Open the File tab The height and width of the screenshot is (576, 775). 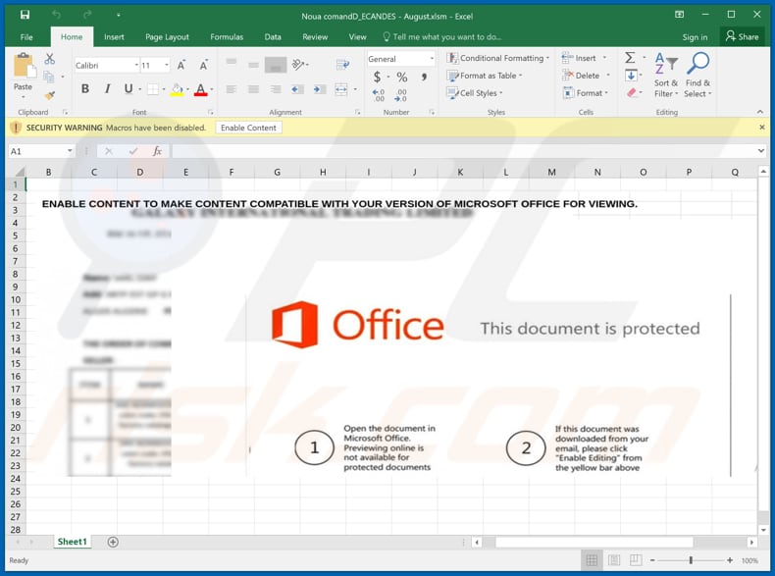click(x=26, y=37)
